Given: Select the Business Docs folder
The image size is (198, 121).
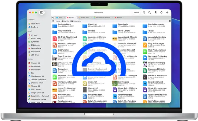Looking at the screenshot, I should 63,25.
